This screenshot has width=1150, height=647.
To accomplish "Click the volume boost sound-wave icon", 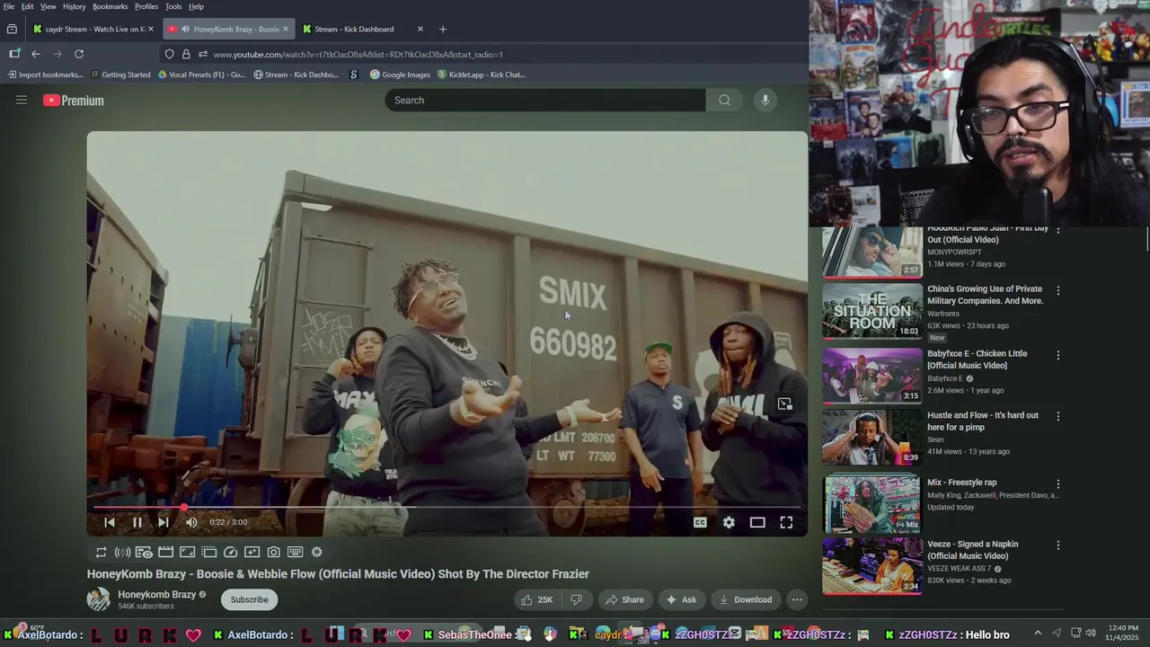I will (x=122, y=553).
